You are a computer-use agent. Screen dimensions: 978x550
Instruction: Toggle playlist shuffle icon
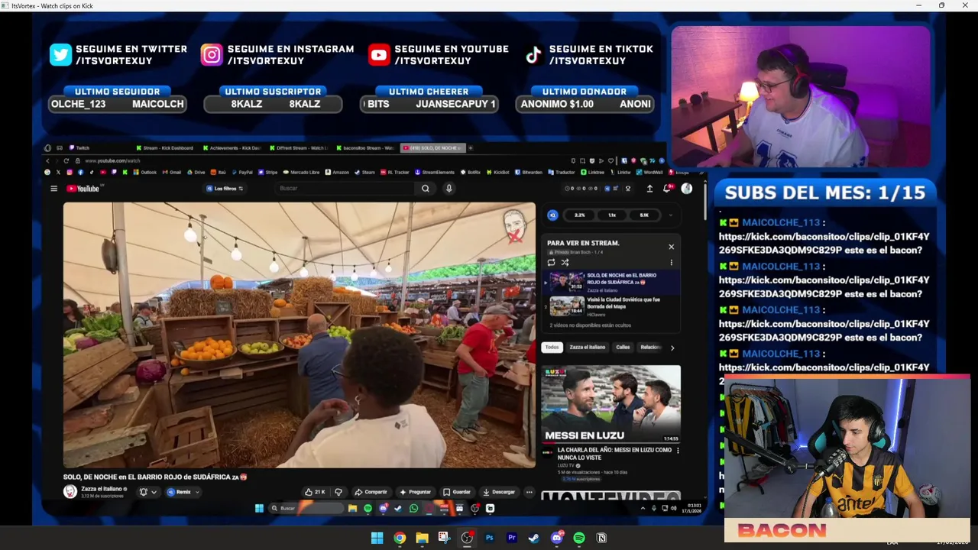pyautogui.click(x=565, y=262)
